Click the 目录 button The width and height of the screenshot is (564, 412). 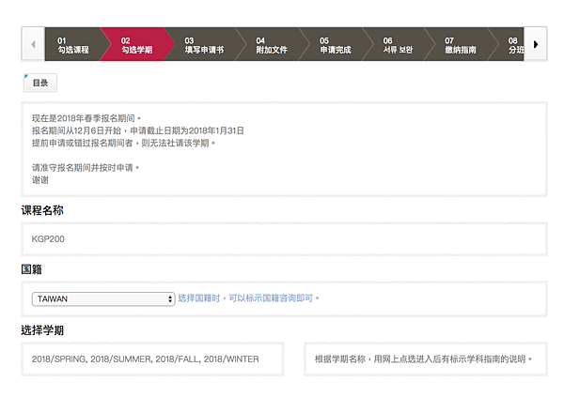40,83
